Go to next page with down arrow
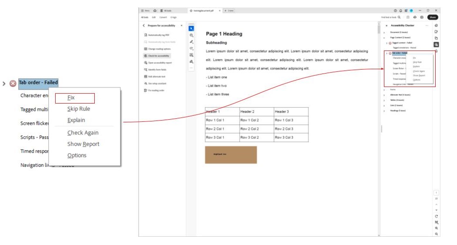The height and width of the screenshot is (245, 457). pos(436,210)
